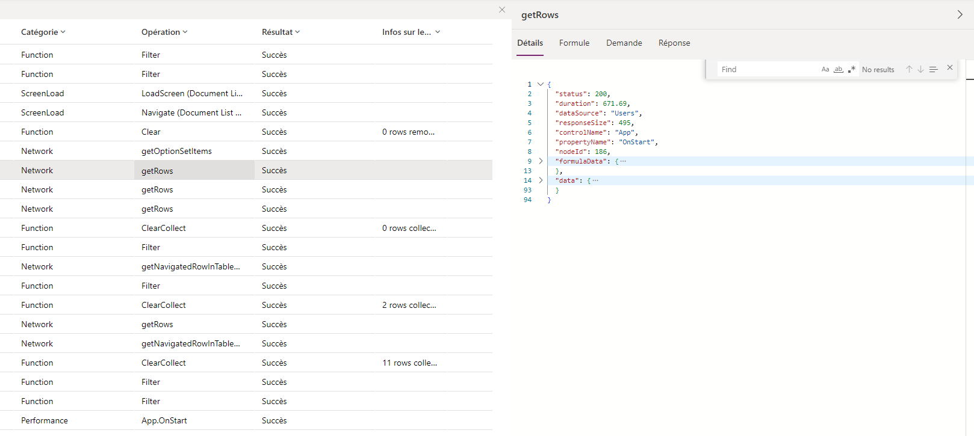The image size is (974, 436).
Task: Expand the collapsed data node
Action: (541, 180)
